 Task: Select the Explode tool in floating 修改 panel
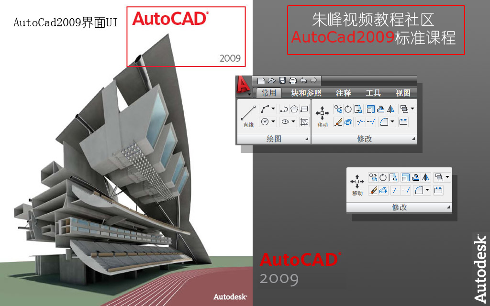coord(383,190)
